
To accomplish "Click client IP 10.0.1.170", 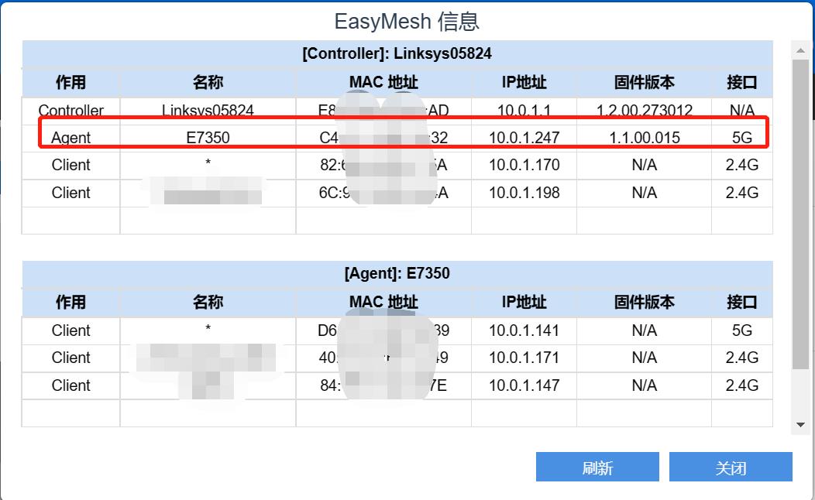I will click(524, 165).
